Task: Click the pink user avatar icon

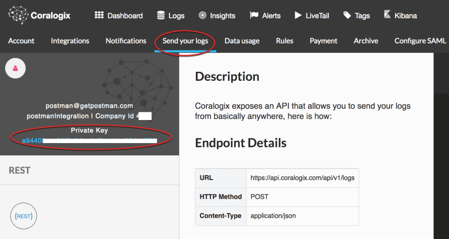Action: 16,68
